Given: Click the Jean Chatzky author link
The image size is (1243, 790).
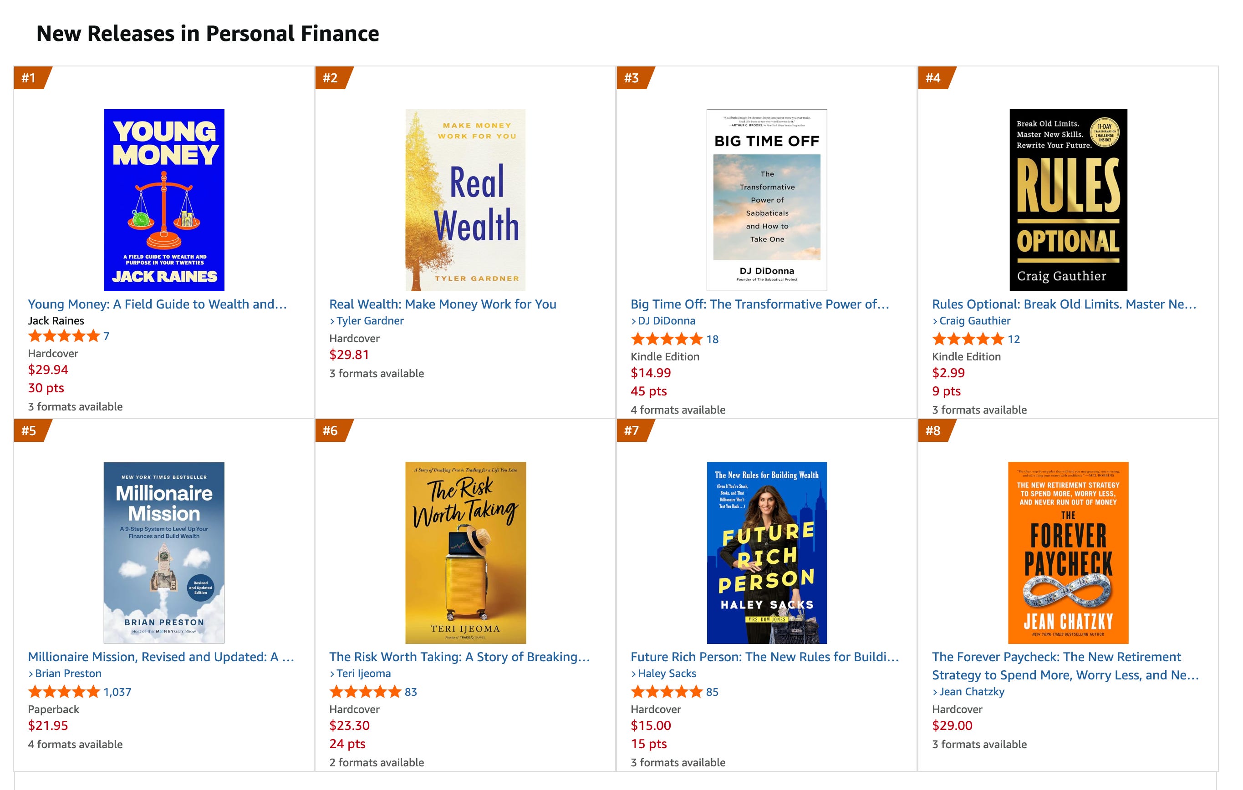Looking at the screenshot, I should point(968,691).
